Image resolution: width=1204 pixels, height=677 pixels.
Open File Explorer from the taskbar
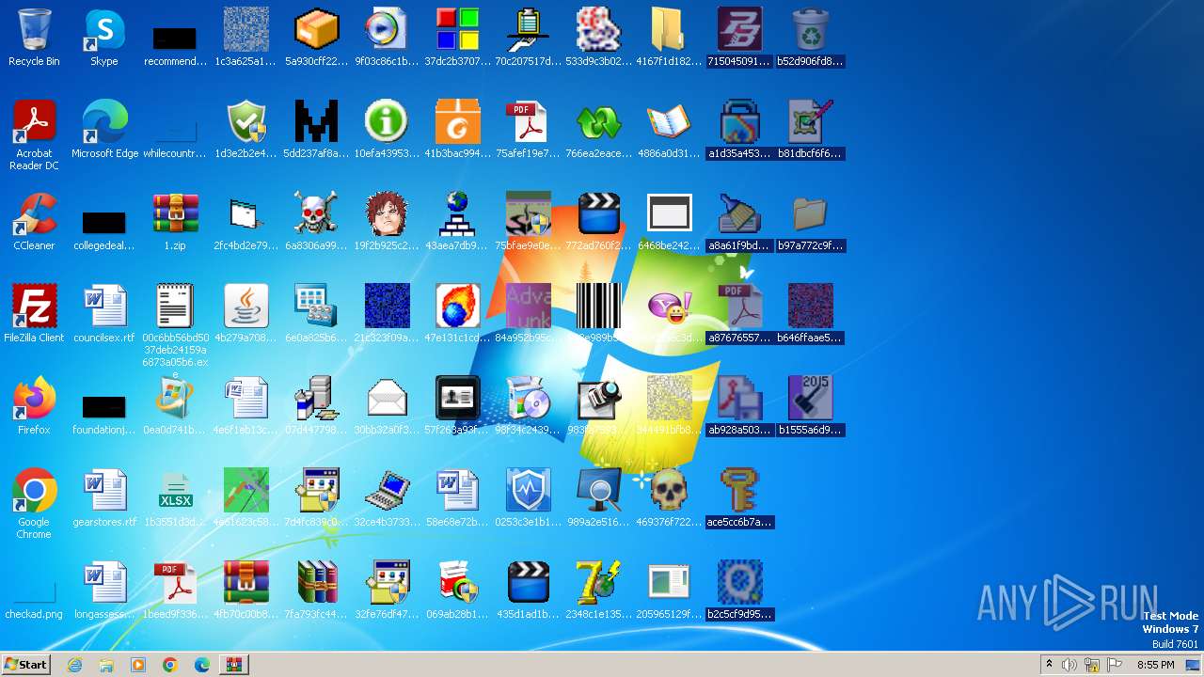(106, 665)
